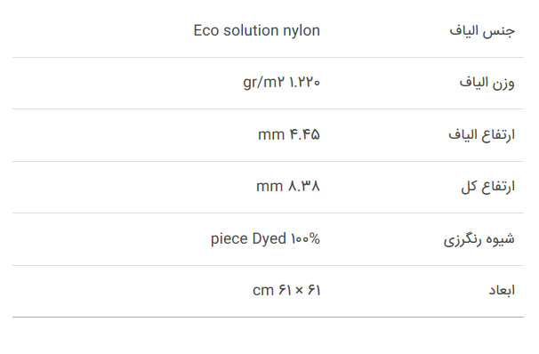Click the "ابعاد" dimensions label
The image size is (539, 354).
click(x=502, y=291)
